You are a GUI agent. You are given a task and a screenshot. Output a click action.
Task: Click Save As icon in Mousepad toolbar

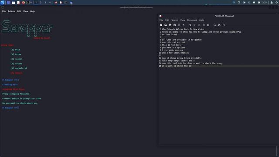[174, 25]
